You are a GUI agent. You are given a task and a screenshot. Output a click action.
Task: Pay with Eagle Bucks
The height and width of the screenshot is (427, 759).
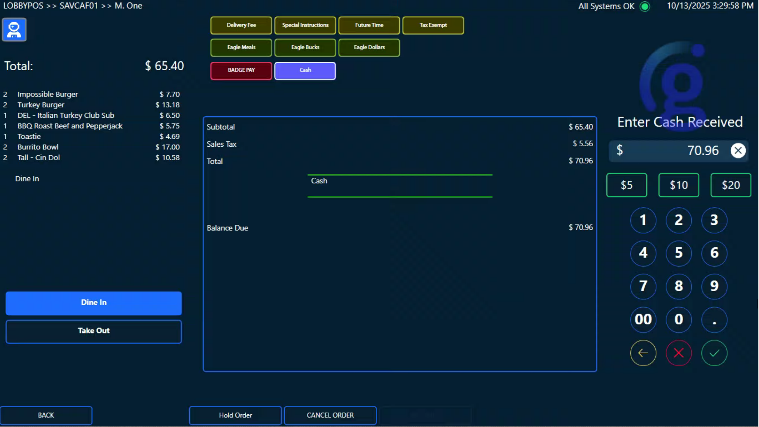pyautogui.click(x=305, y=47)
